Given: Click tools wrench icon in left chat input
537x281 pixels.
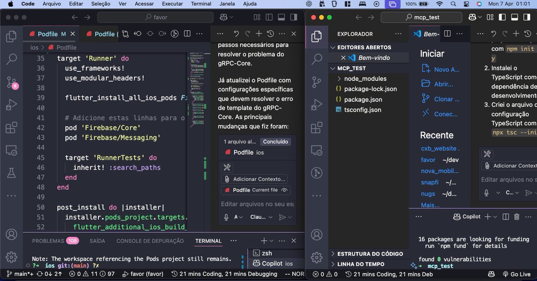Looking at the screenshot, I should point(227,168).
